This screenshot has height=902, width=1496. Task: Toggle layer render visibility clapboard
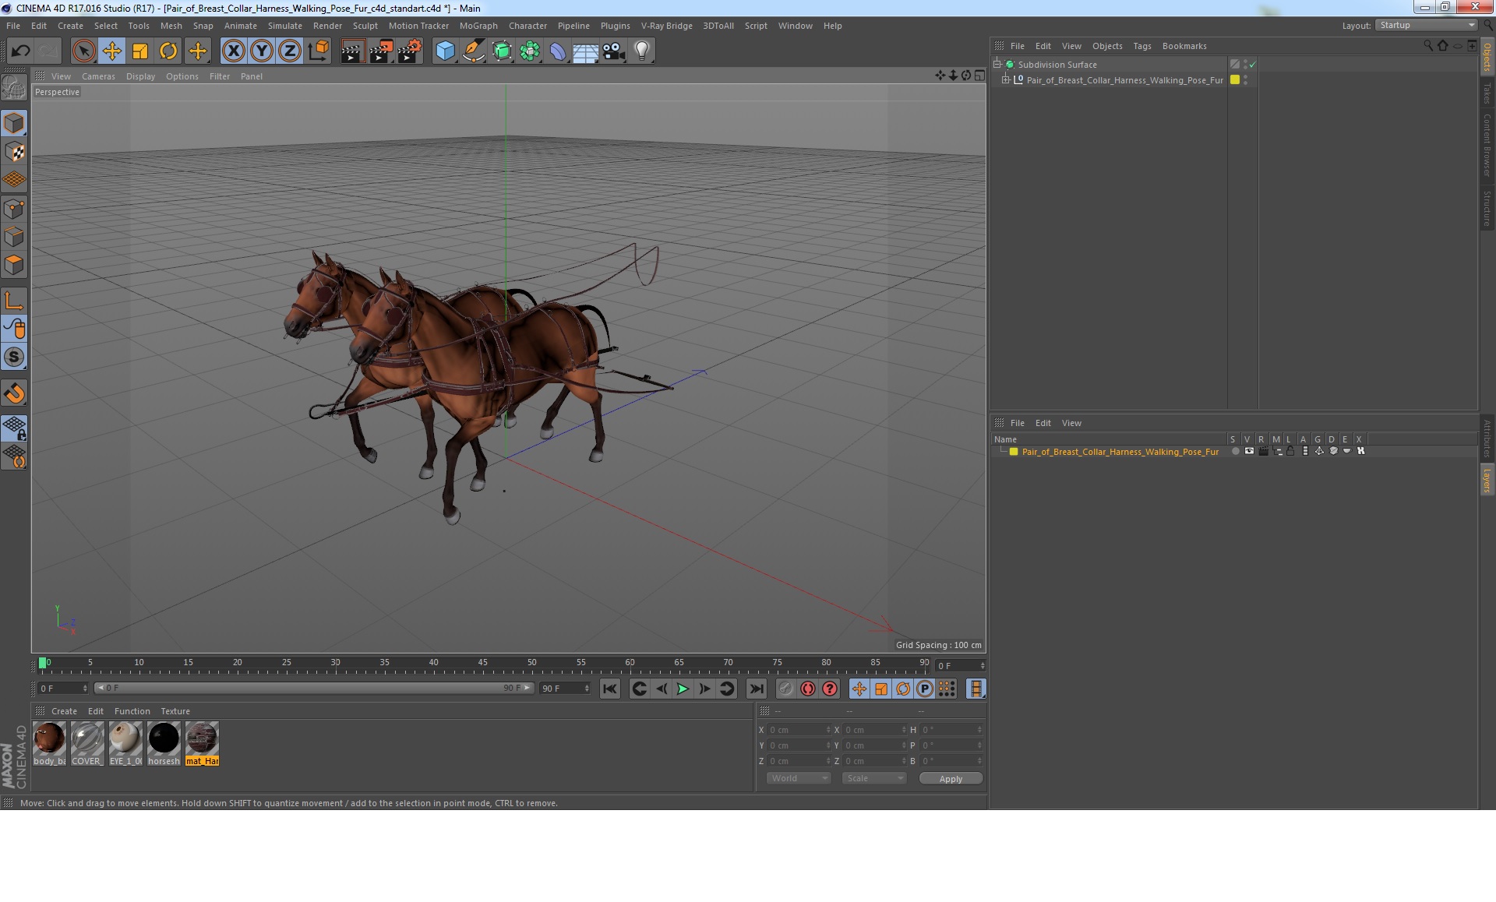[1263, 452]
